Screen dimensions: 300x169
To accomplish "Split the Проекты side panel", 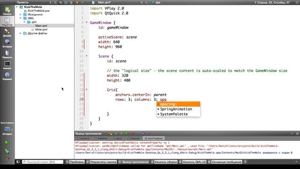I will click(66, 2).
